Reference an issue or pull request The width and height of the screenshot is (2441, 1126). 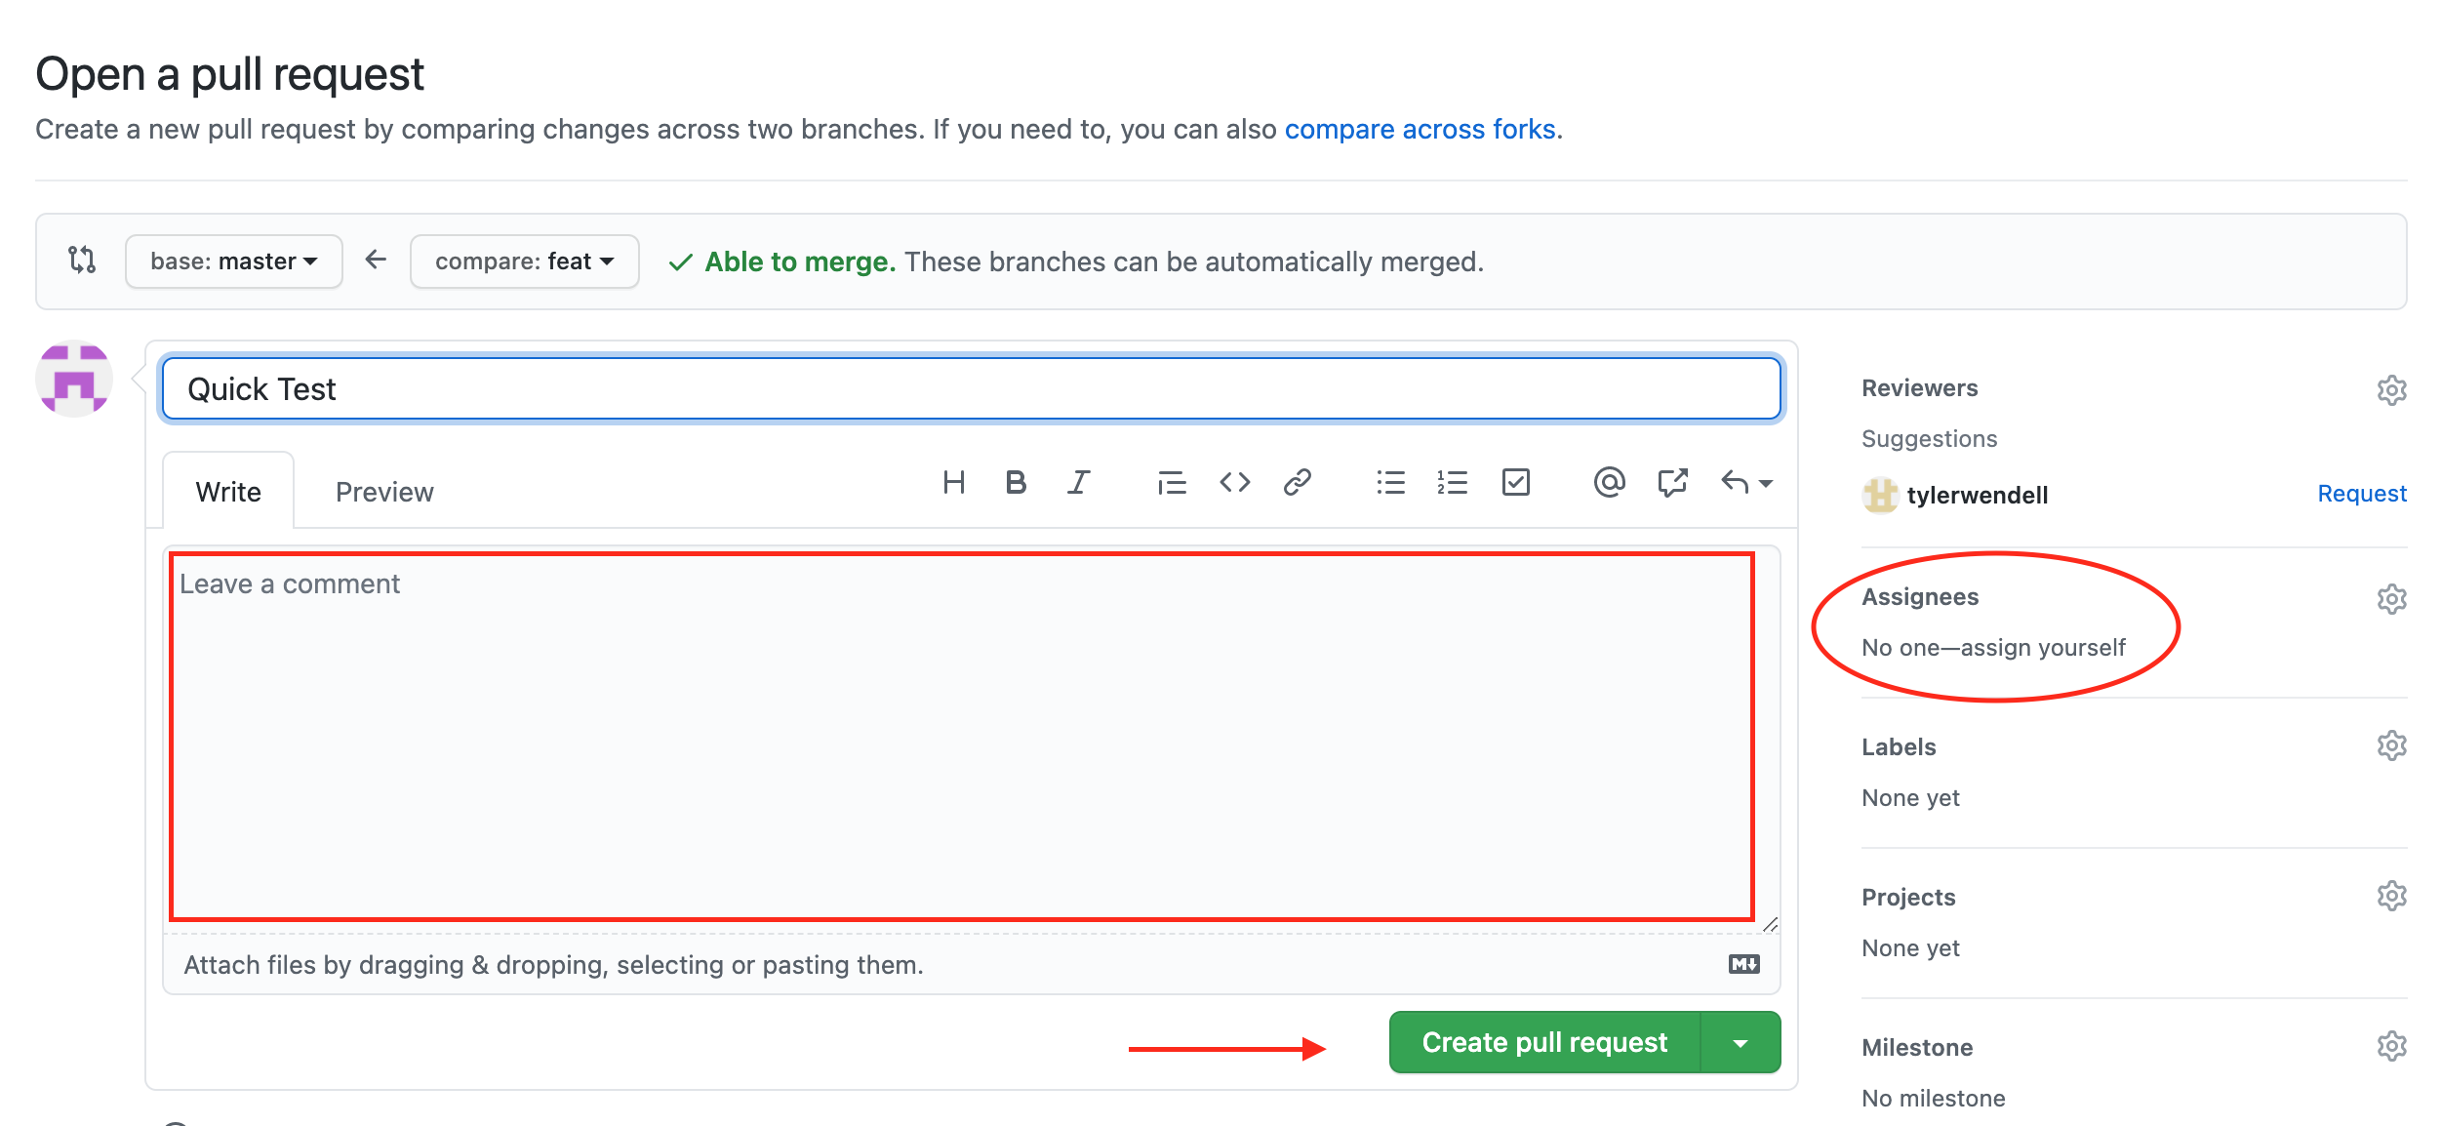[1672, 482]
